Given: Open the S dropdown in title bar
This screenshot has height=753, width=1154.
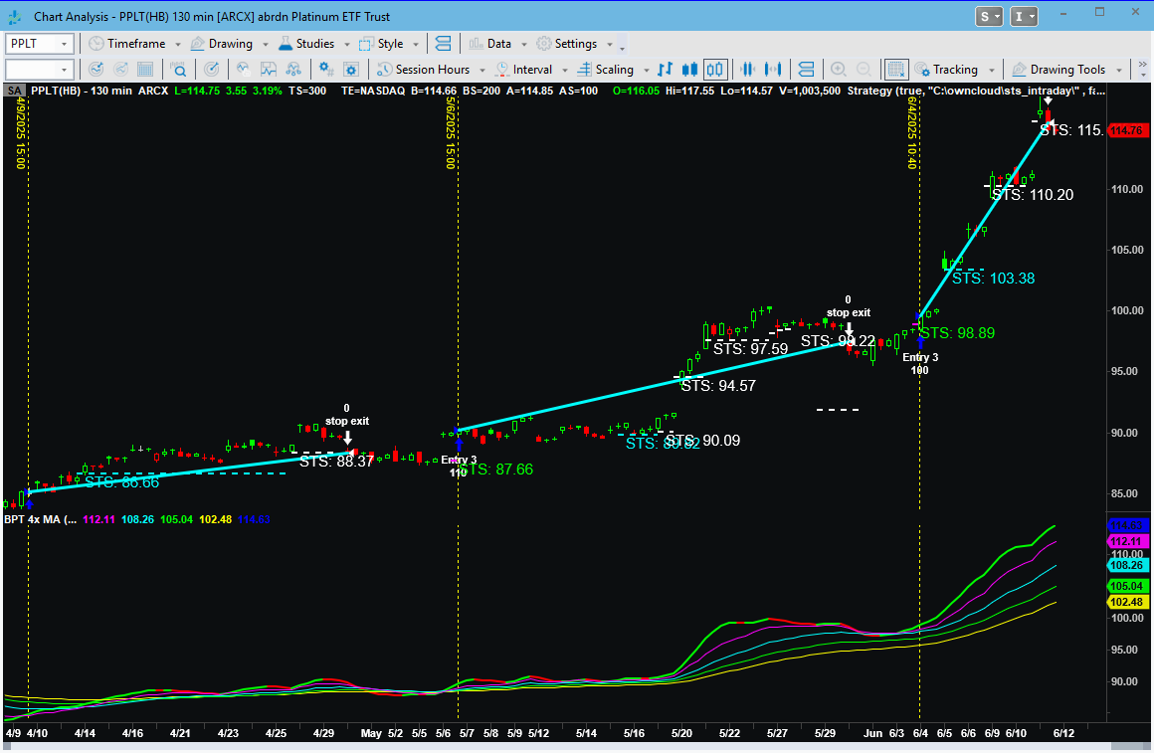Looking at the screenshot, I should coord(989,16).
